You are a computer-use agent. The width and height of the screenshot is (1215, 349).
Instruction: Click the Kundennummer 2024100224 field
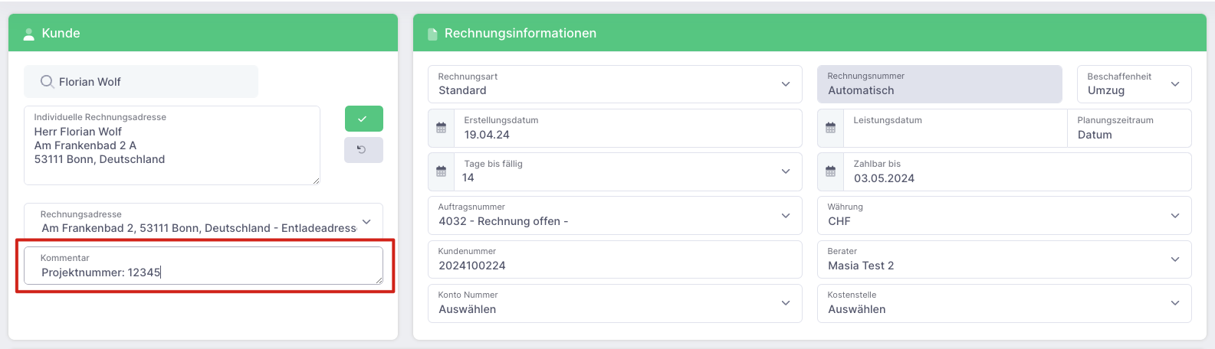point(615,259)
